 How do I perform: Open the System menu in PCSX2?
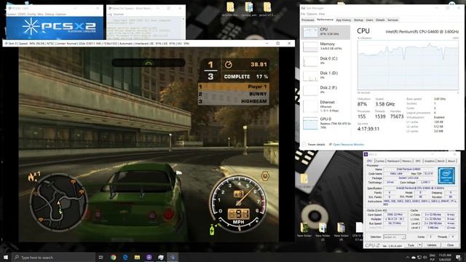point(12,14)
